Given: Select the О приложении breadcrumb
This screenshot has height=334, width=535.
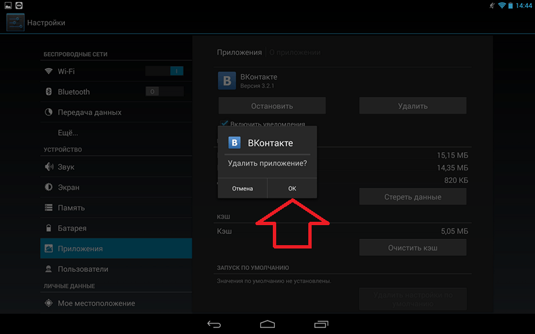Looking at the screenshot, I should (x=295, y=53).
